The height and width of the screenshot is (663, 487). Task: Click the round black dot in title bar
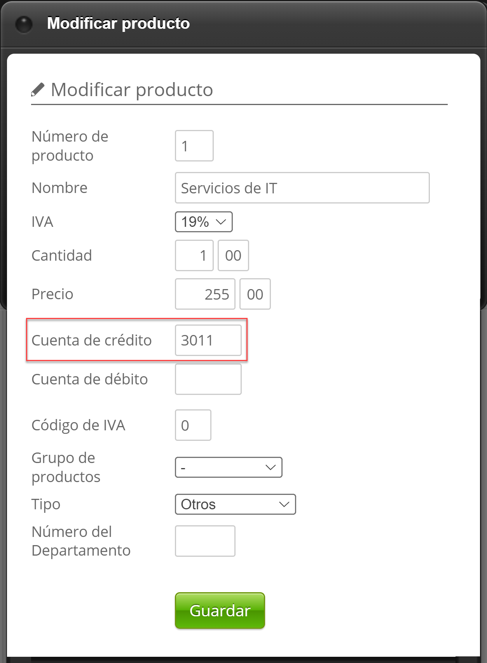24,24
